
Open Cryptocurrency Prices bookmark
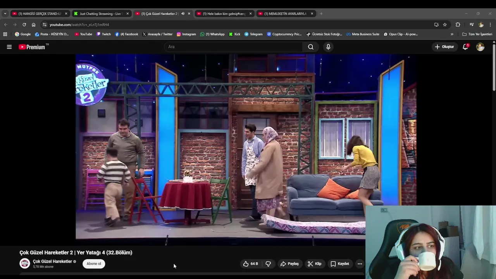[x=284, y=34]
